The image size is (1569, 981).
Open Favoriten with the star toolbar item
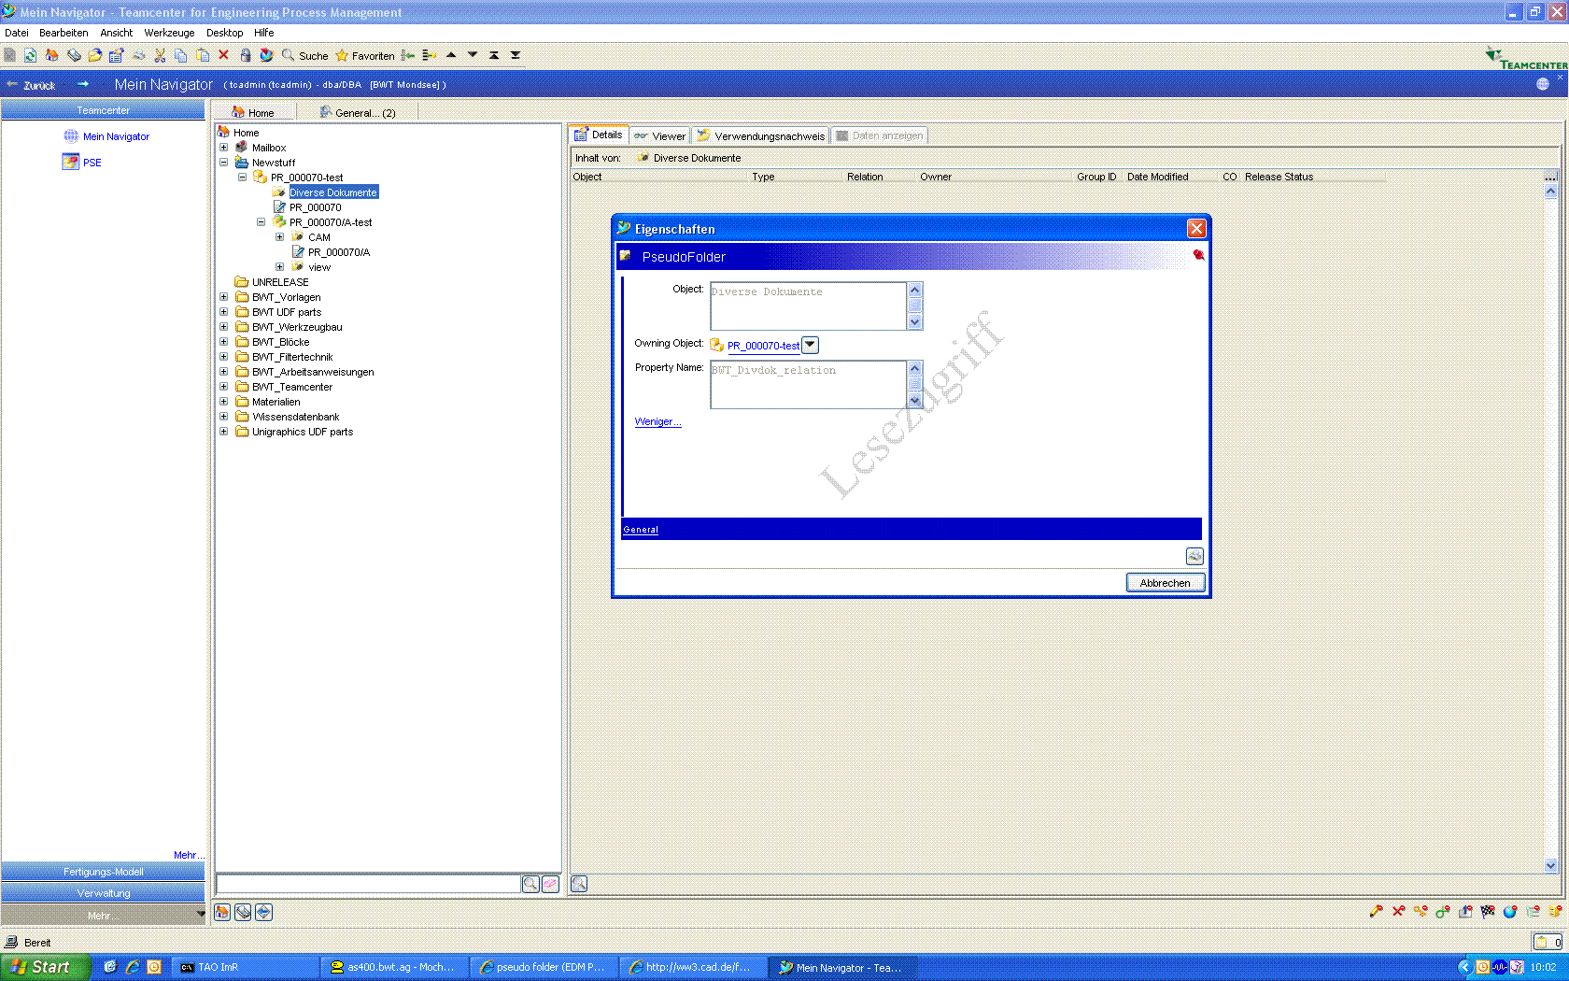[x=365, y=55]
